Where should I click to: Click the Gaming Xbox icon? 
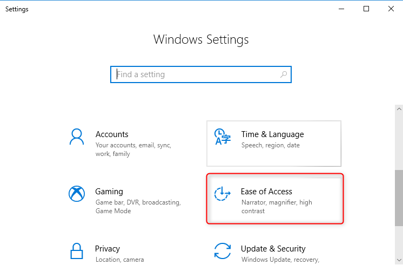coord(77,194)
